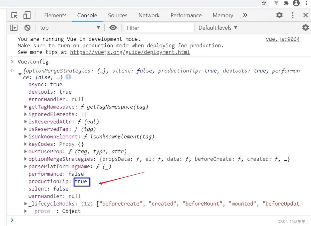The image size is (311, 226).
Task: Click the browser extensions puzzle icon
Action: point(286,3)
